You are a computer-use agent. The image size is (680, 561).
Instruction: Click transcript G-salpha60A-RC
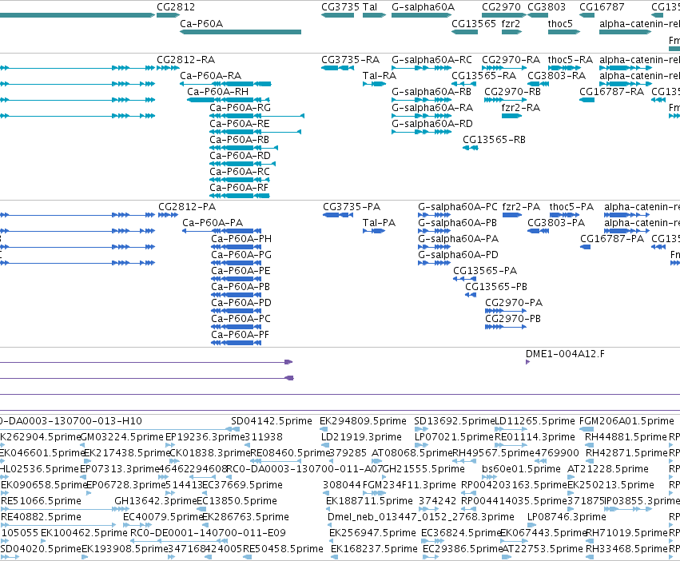(422, 68)
